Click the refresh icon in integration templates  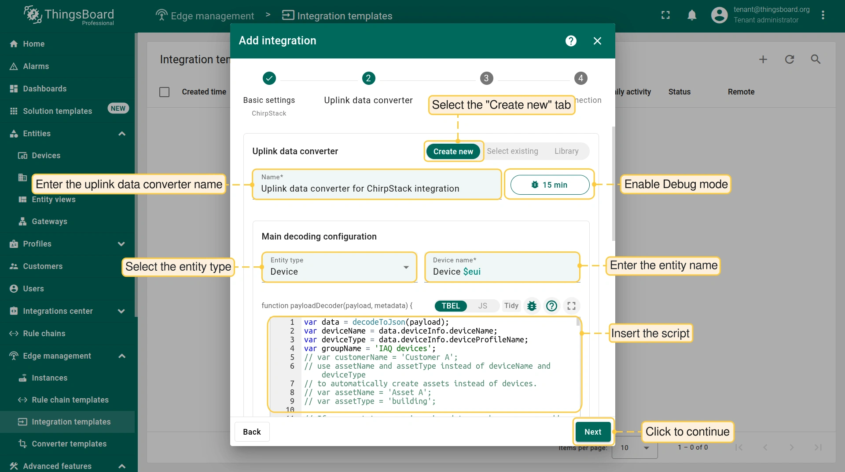tap(790, 59)
